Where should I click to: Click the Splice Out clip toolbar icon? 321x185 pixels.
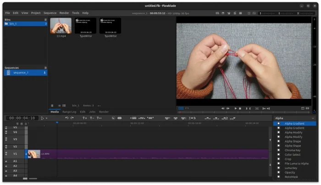(167, 118)
